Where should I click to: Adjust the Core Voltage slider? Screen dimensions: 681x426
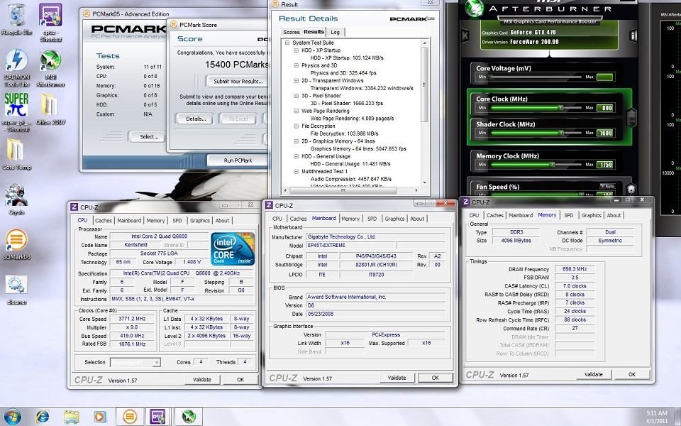(x=537, y=77)
